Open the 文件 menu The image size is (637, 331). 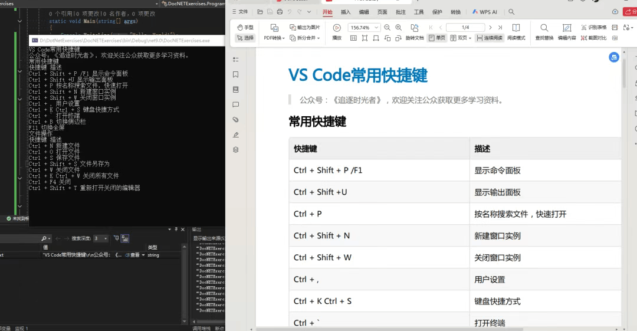pyautogui.click(x=240, y=12)
